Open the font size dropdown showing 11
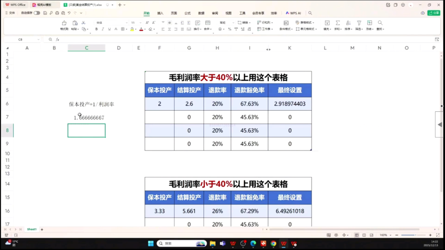The height and width of the screenshot is (250, 445). coord(140,23)
